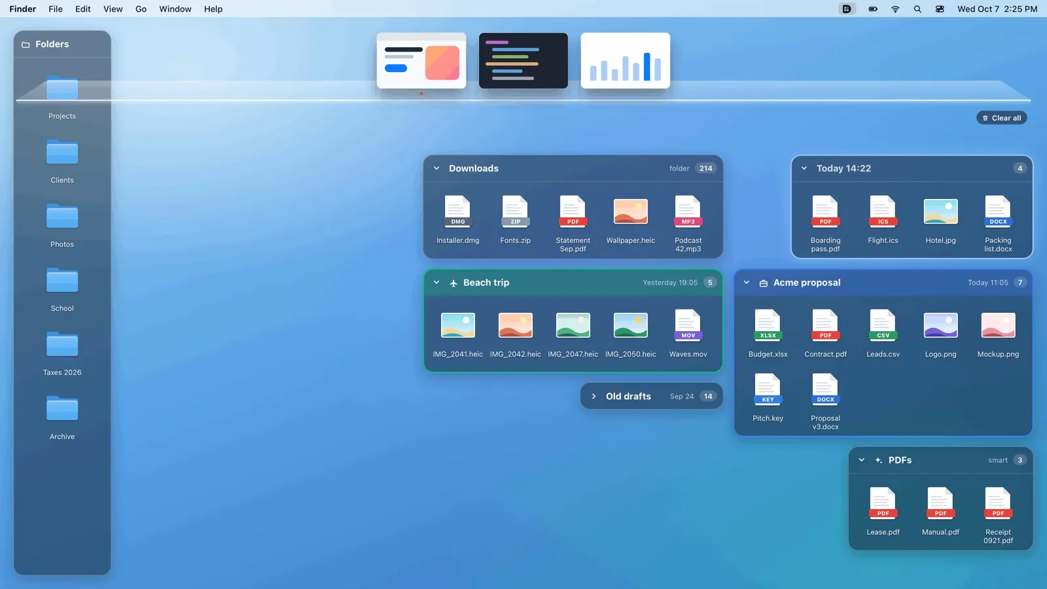1047x589 pixels.
Task: Select the Leads.csv file
Action: tap(883, 334)
